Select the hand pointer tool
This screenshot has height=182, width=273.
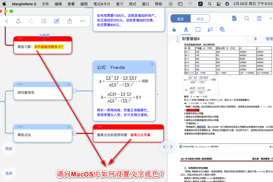pyautogui.click(x=174, y=30)
